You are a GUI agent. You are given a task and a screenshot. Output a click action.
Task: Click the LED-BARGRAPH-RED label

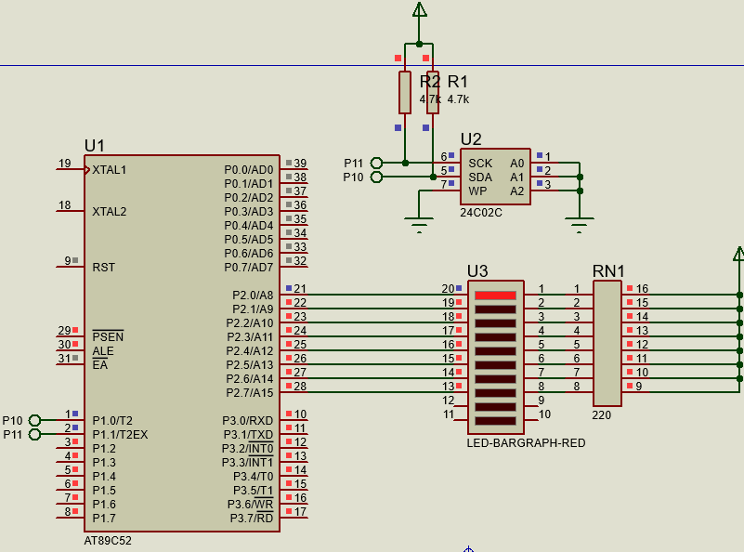(x=527, y=443)
